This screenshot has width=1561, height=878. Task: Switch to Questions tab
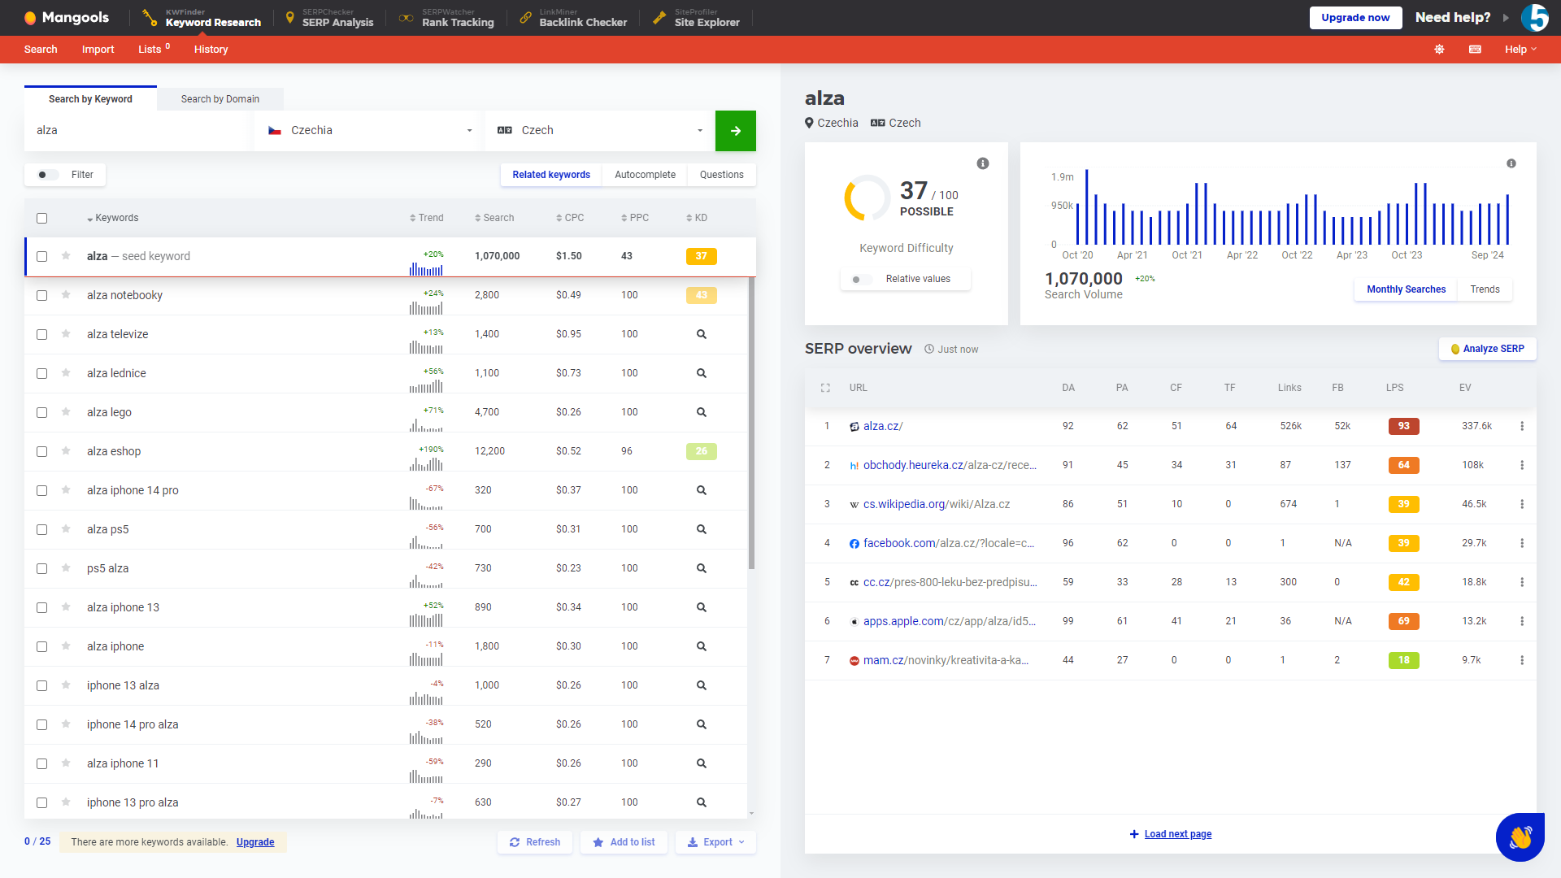(722, 175)
